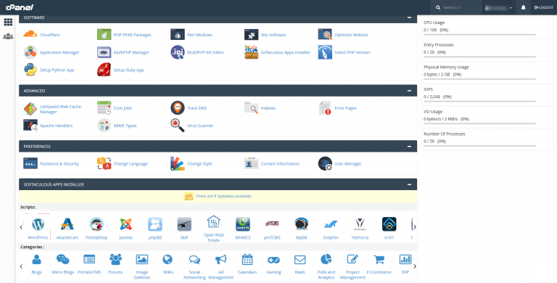Collapse the Advanced section

pyautogui.click(x=409, y=91)
